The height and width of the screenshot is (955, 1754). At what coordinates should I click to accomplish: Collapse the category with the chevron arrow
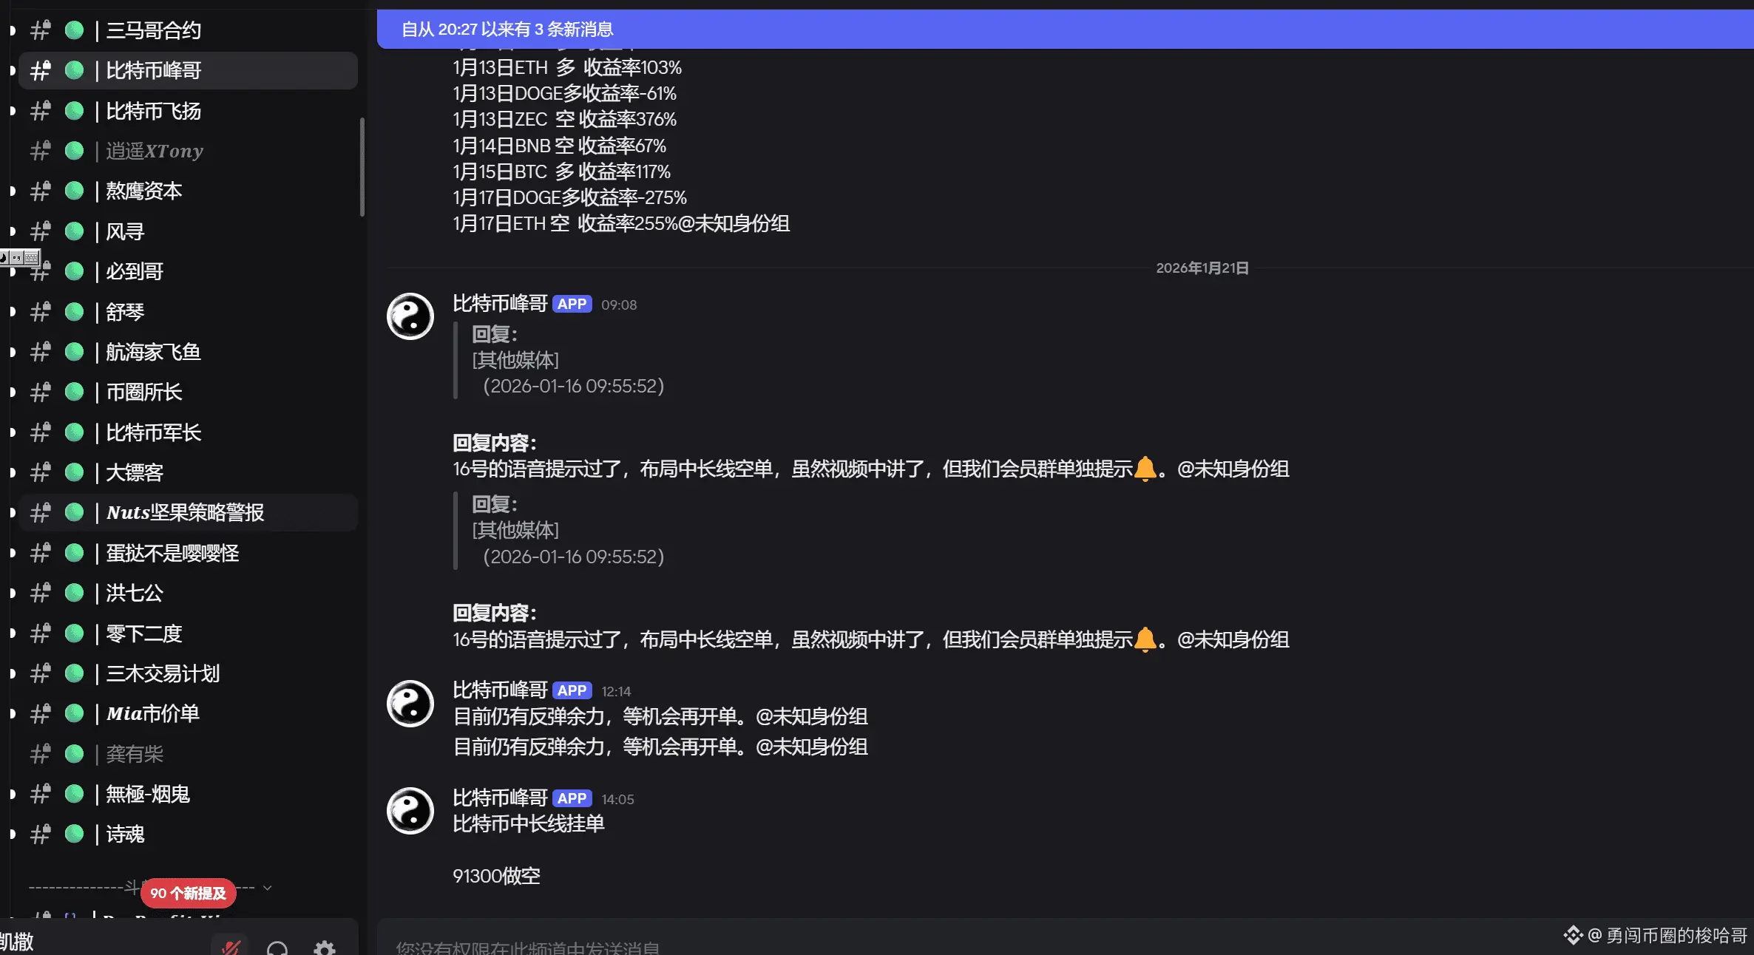(x=268, y=888)
